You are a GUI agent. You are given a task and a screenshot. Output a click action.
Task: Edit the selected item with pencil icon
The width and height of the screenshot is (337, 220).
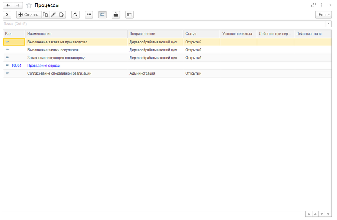point(53,15)
